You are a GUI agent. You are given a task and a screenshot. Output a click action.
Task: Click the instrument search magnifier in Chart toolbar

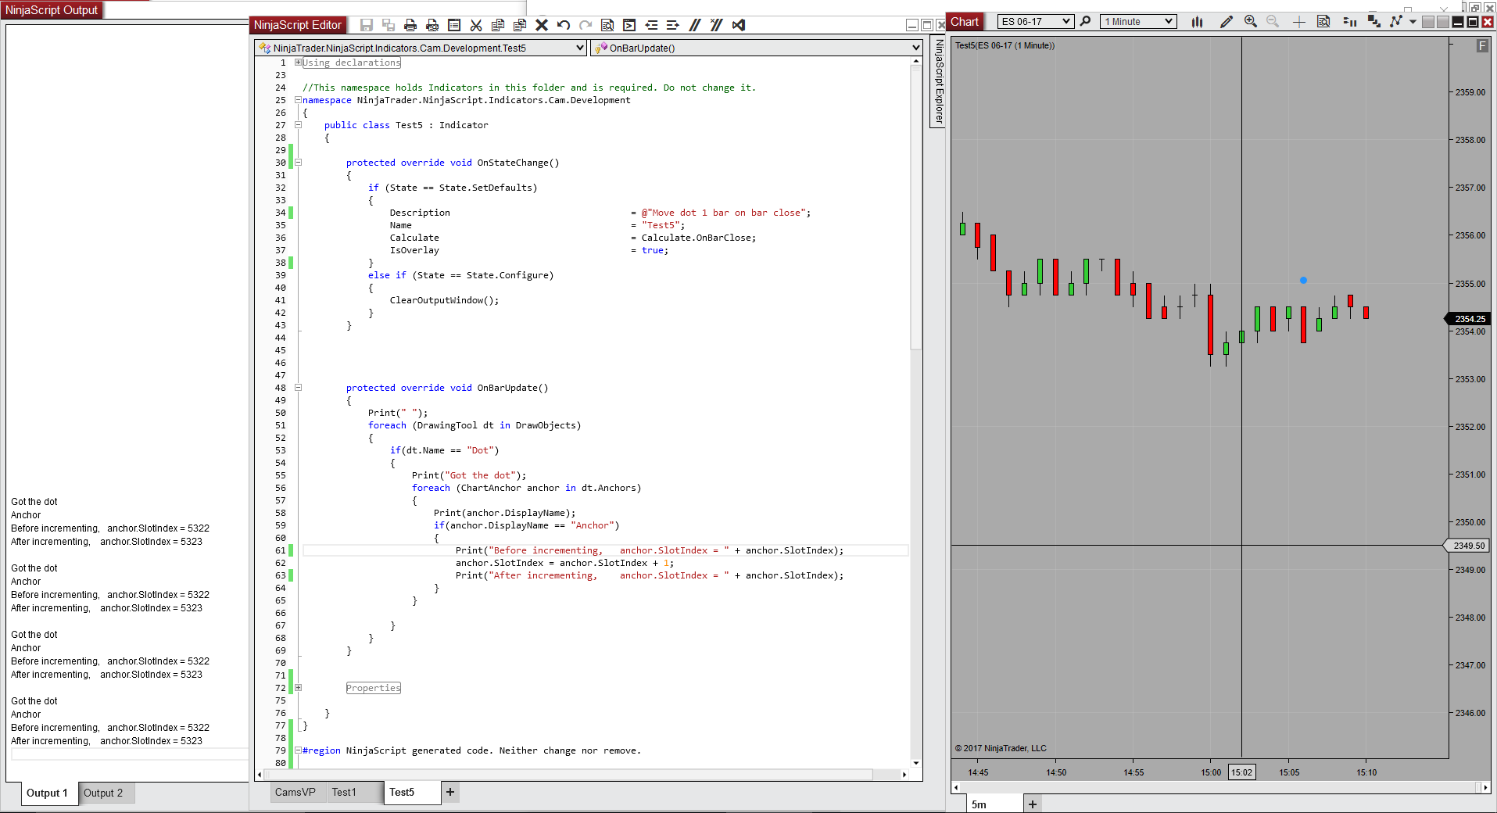pos(1086,21)
